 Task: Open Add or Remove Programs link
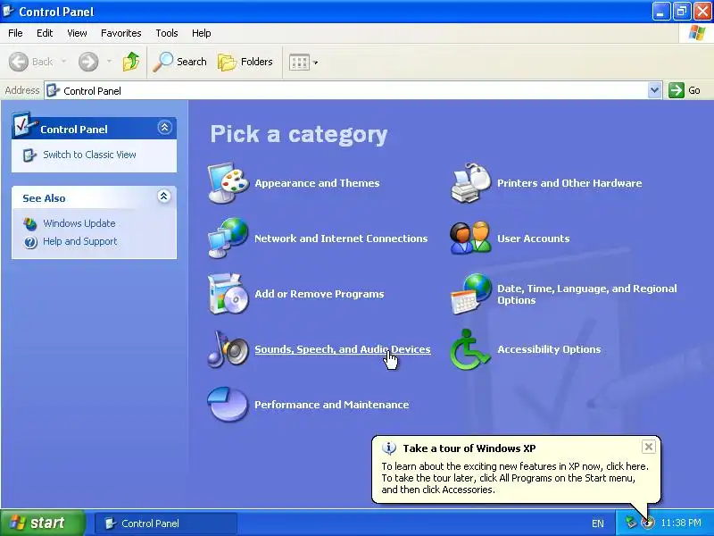pos(320,294)
